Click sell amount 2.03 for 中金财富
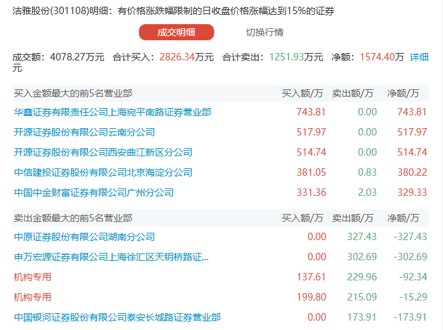Viewport: 443px width, 330px height. (367, 192)
